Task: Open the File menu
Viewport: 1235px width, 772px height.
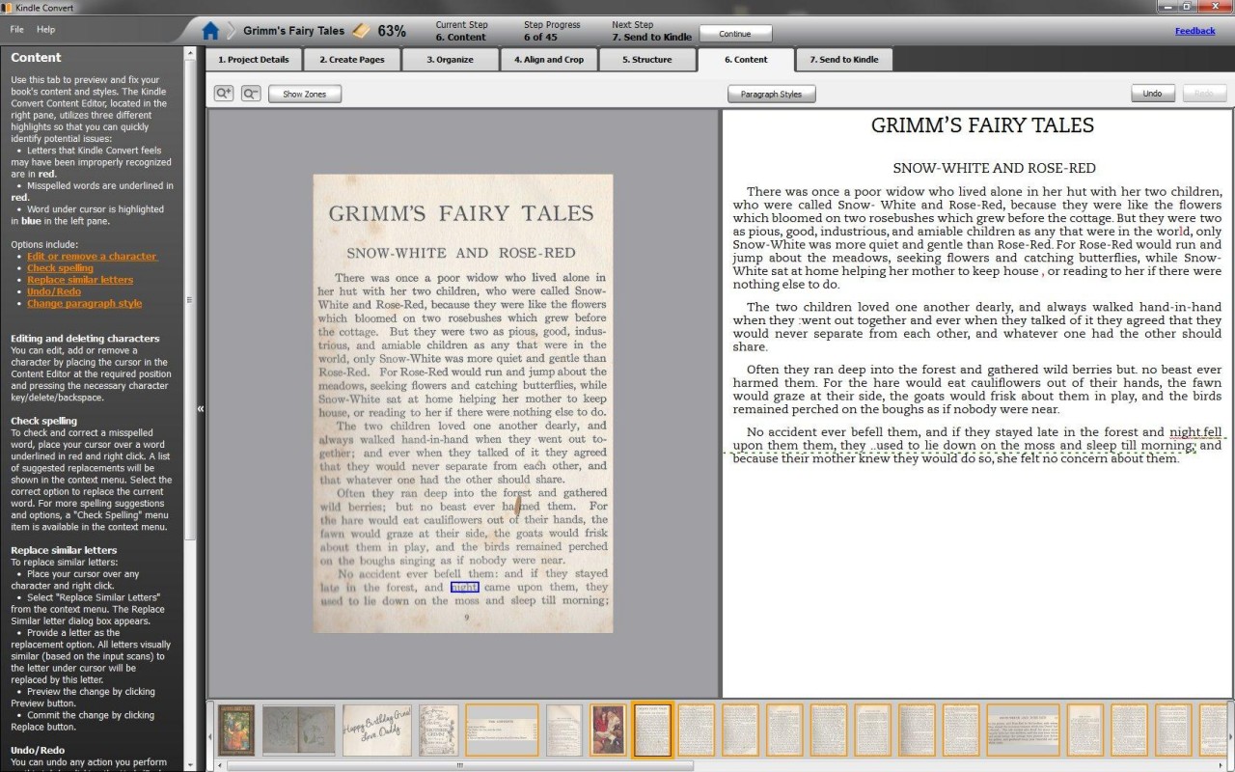Action: click(x=17, y=30)
